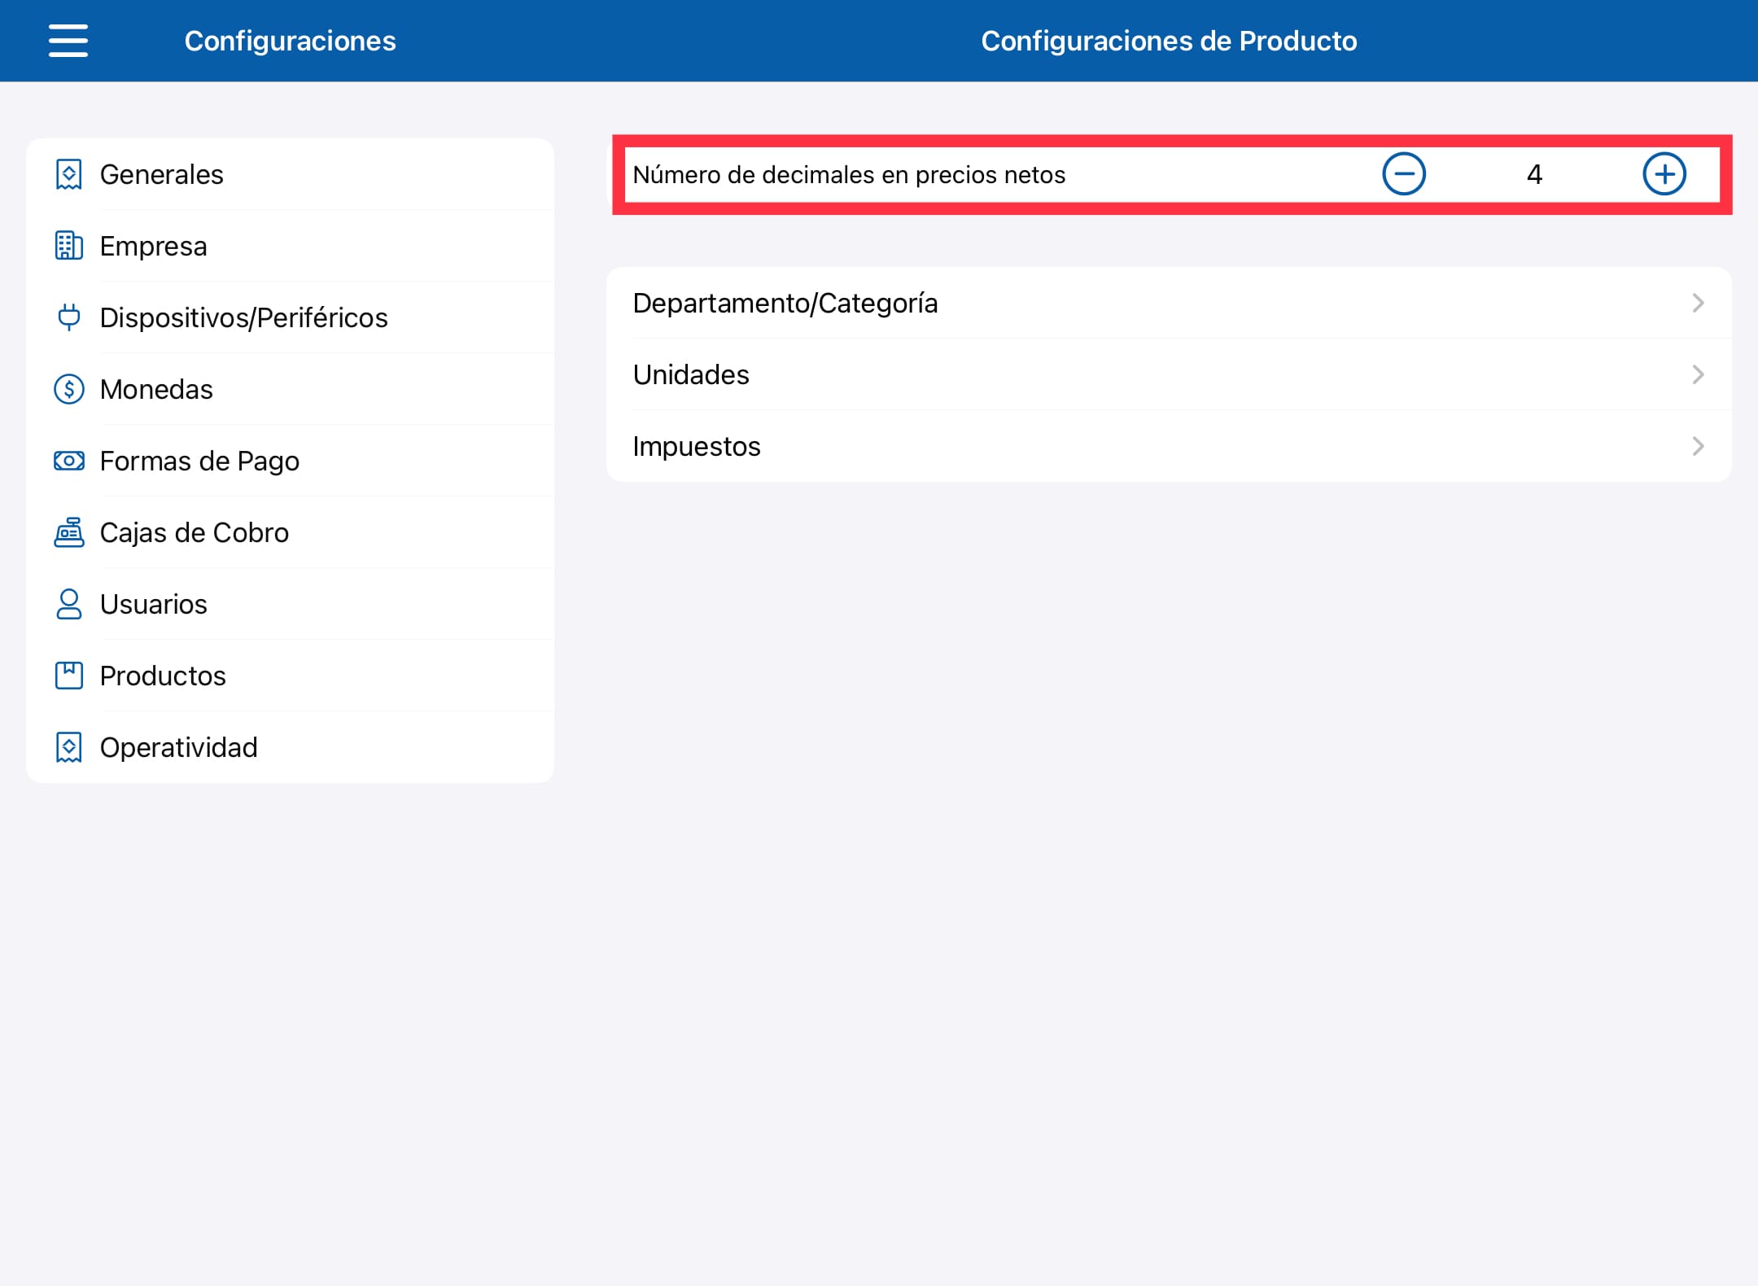Open Formas de Pago section

click(x=291, y=461)
